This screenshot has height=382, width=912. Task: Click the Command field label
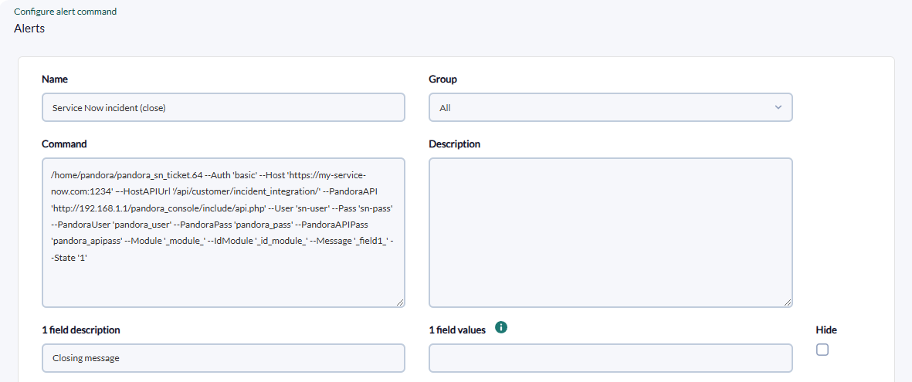[64, 144]
